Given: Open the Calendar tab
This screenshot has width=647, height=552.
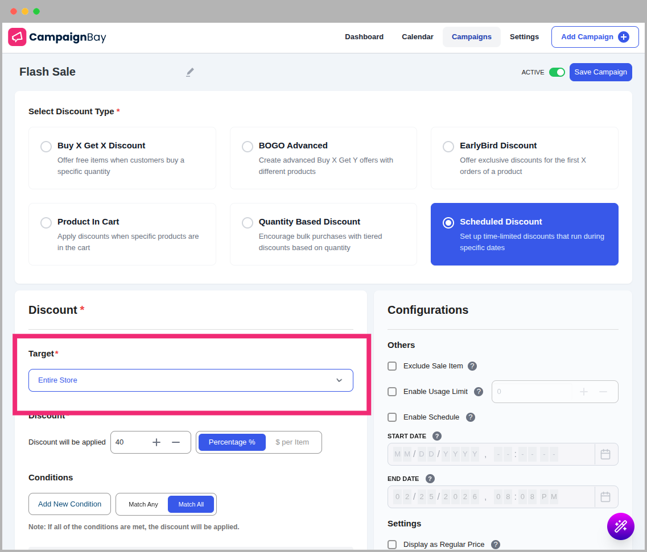Looking at the screenshot, I should click(418, 37).
